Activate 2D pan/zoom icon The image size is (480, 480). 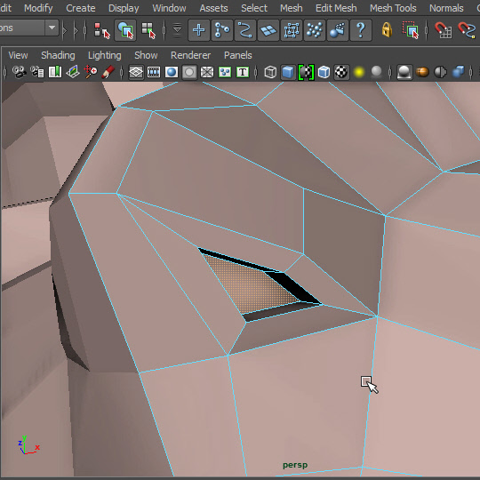[91, 72]
